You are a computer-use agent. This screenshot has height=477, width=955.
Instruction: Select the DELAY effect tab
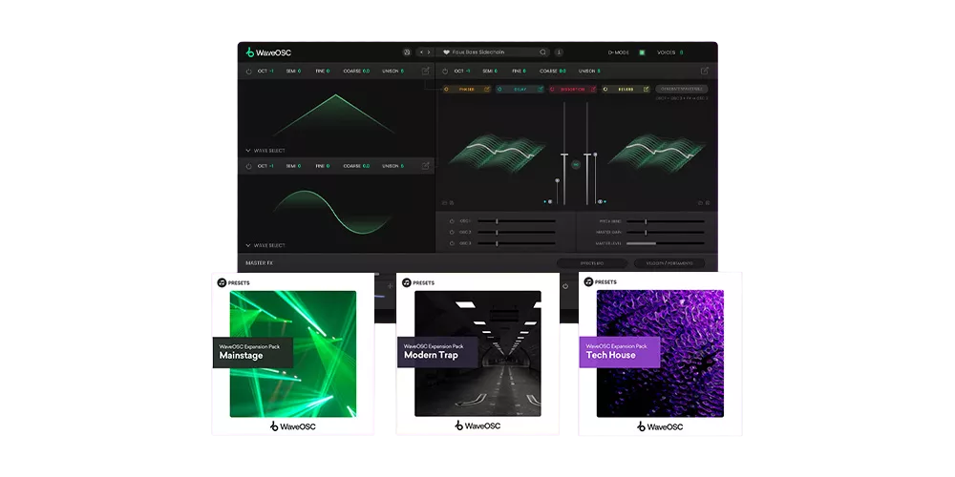point(520,89)
